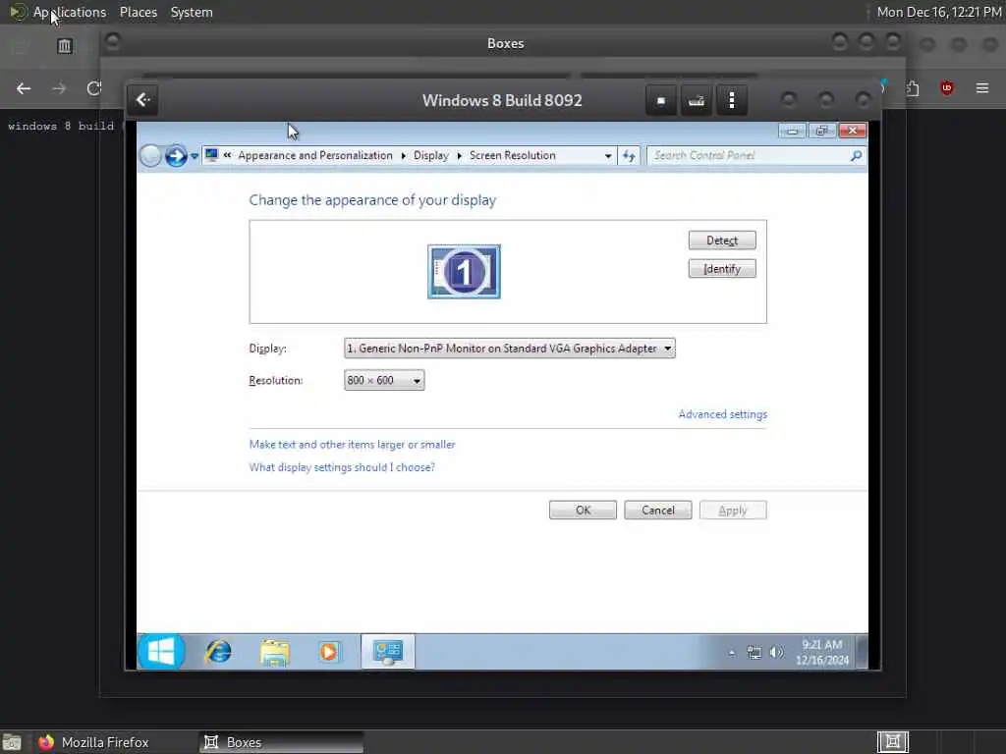The image size is (1006, 754).
Task: Click the Control Panel back arrow
Action: [150, 156]
